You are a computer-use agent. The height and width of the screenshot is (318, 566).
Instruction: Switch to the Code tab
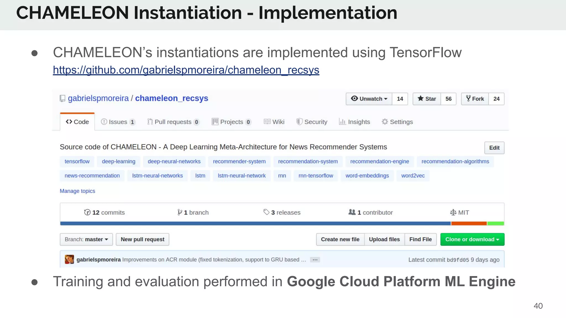click(77, 122)
